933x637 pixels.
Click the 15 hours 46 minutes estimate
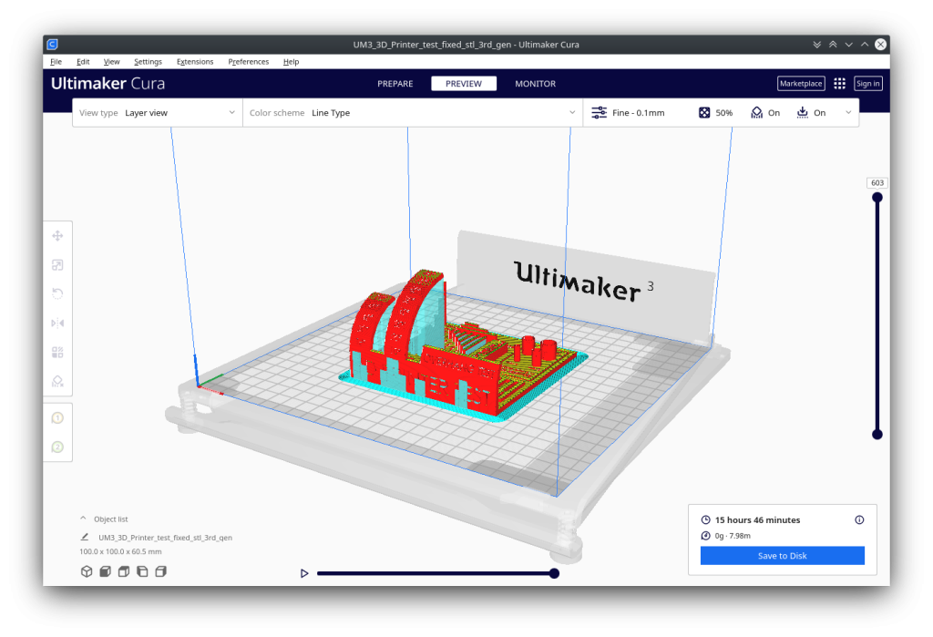pyautogui.click(x=757, y=519)
